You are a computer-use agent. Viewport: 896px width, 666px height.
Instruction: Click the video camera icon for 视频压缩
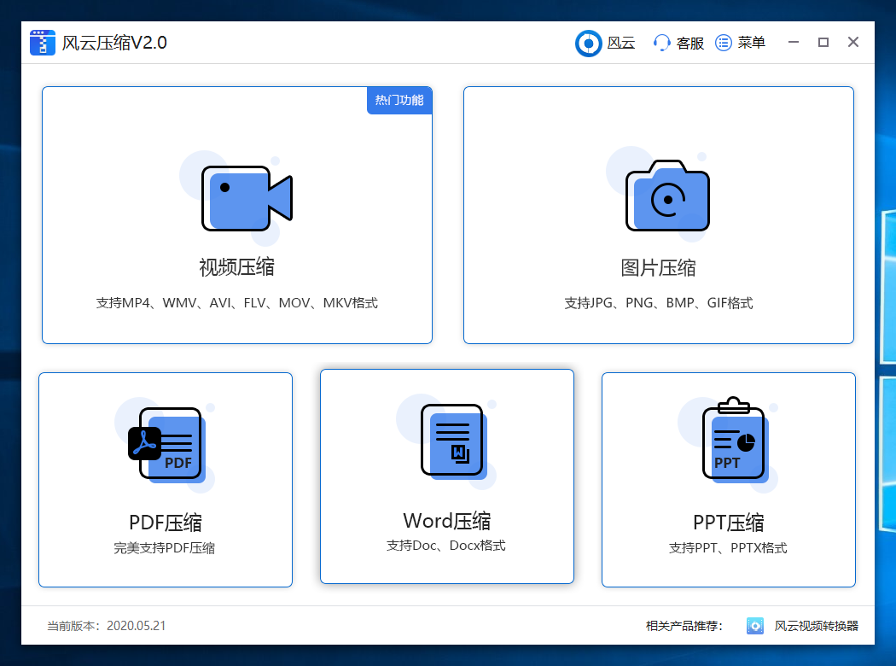coord(247,198)
